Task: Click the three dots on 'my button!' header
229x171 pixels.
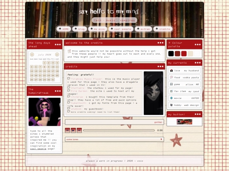Action: point(198,114)
